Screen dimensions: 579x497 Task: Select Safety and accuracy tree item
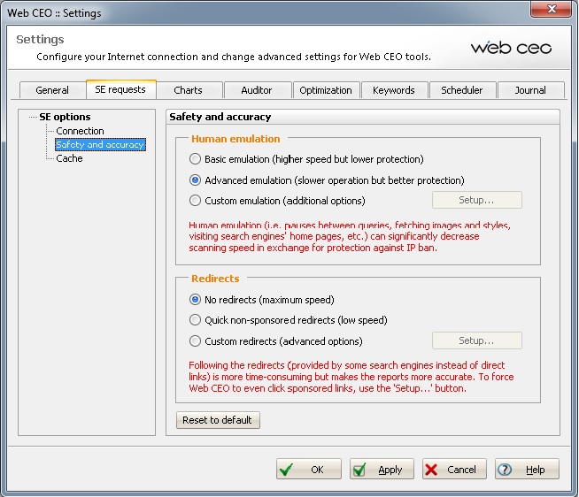pos(100,145)
